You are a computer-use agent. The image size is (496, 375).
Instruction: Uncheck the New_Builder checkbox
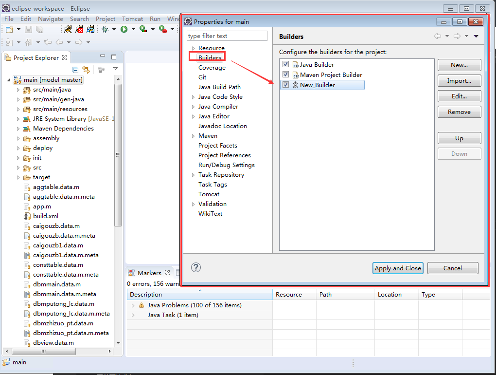click(x=285, y=85)
